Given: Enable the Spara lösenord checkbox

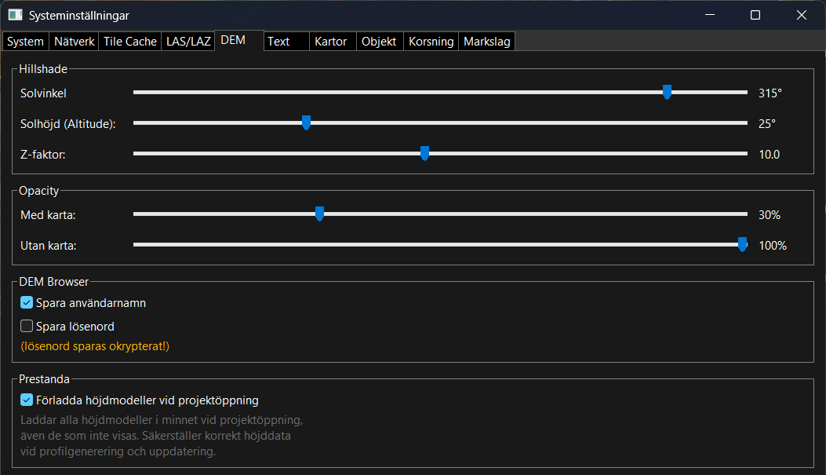Looking at the screenshot, I should [27, 326].
